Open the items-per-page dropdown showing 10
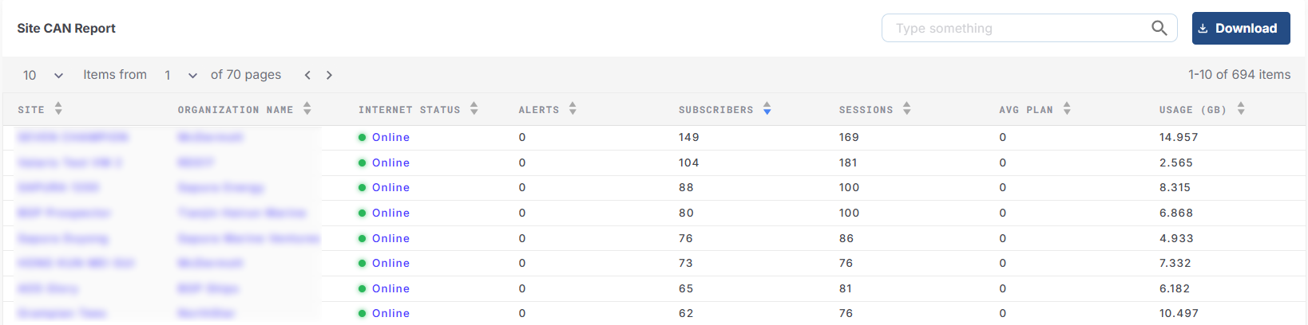The height and width of the screenshot is (325, 1308). 43,75
